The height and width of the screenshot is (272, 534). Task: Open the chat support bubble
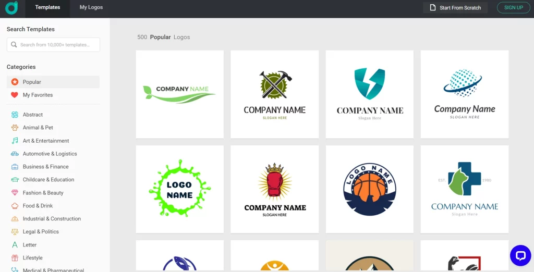(x=521, y=255)
